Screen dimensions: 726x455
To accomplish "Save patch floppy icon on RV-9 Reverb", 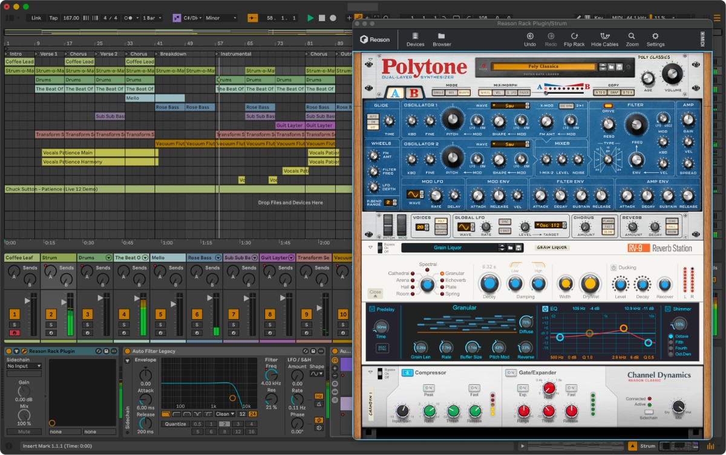I will (519, 248).
